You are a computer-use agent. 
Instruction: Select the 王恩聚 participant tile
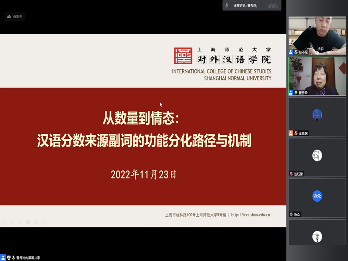317,116
